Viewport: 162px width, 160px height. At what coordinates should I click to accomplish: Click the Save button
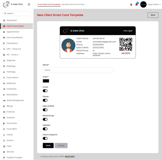[x=48, y=146]
